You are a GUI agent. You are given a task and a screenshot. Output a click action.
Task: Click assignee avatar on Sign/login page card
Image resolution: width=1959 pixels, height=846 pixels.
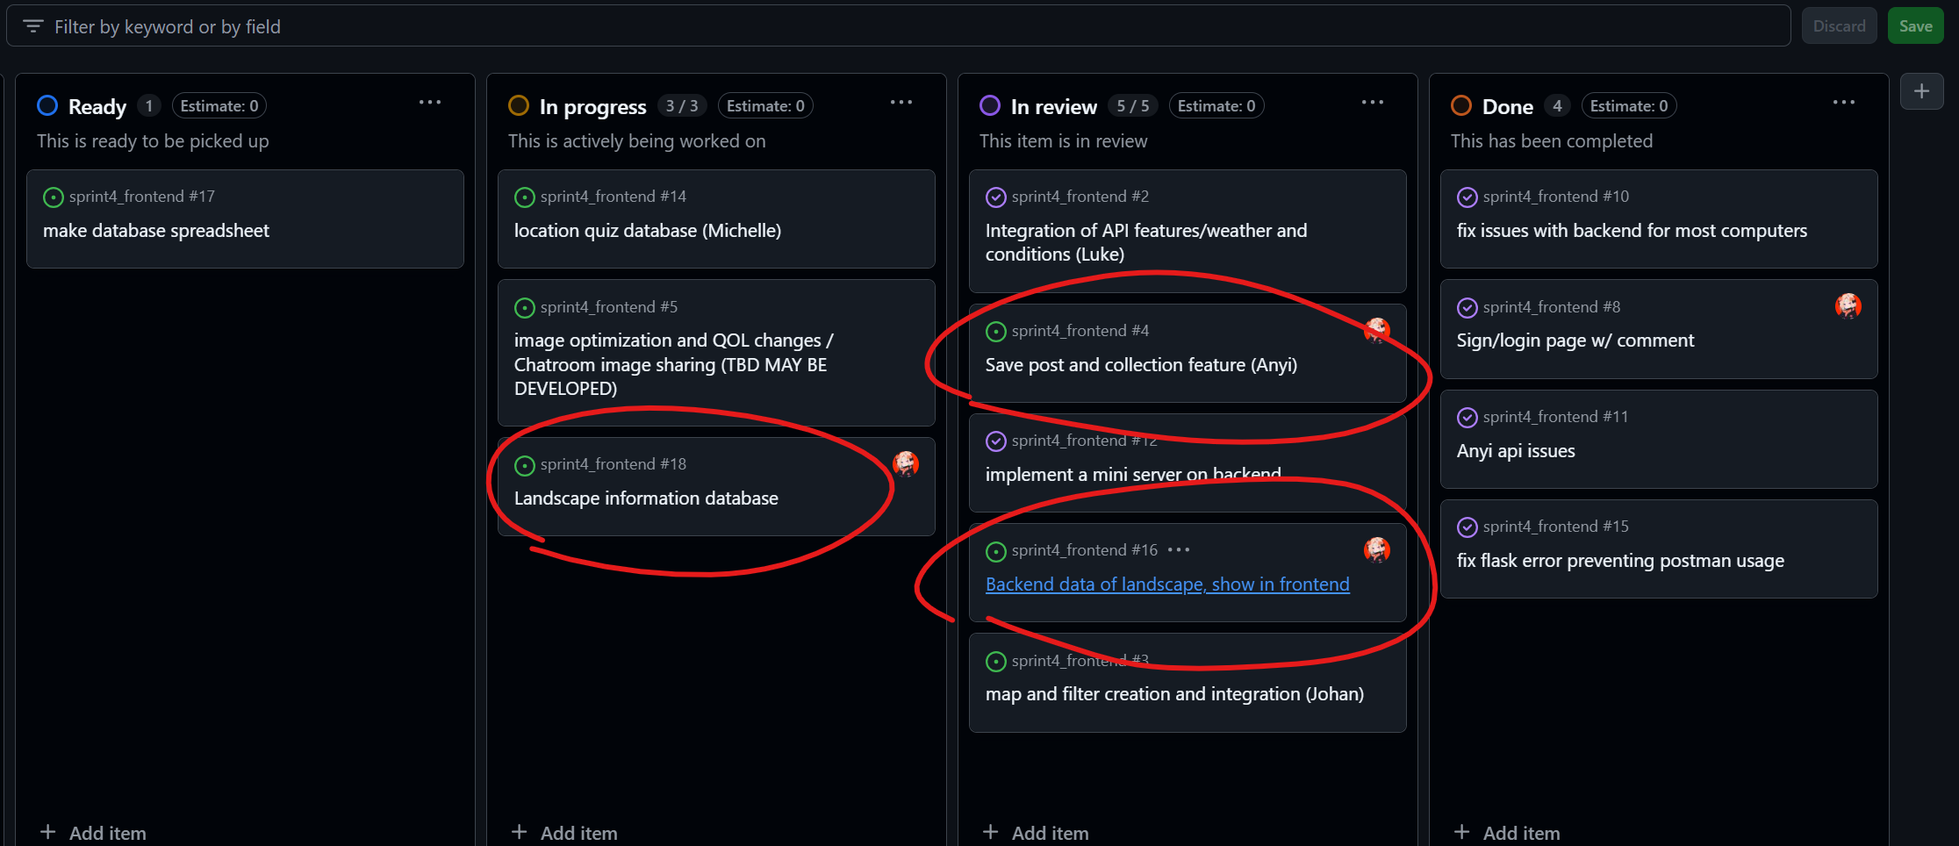point(1848,305)
